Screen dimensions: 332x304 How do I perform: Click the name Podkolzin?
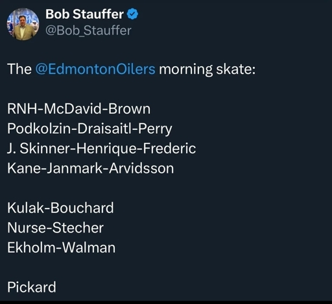(39, 129)
